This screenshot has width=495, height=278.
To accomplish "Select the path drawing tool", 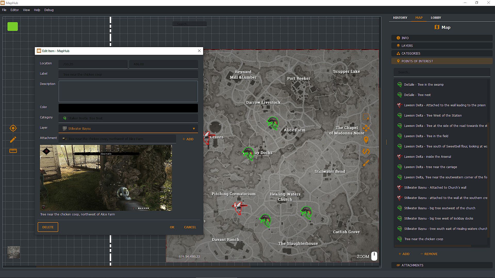I will click(366, 151).
